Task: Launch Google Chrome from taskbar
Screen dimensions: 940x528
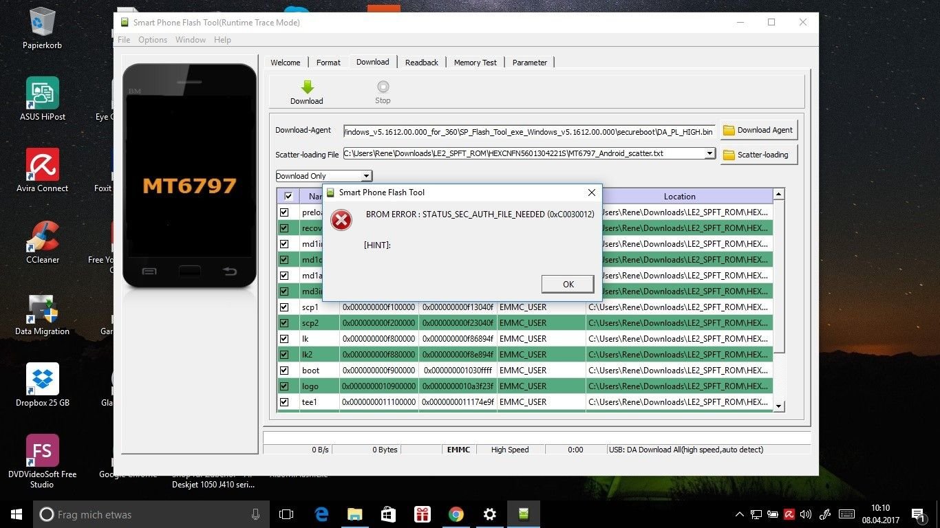Action: click(456, 514)
